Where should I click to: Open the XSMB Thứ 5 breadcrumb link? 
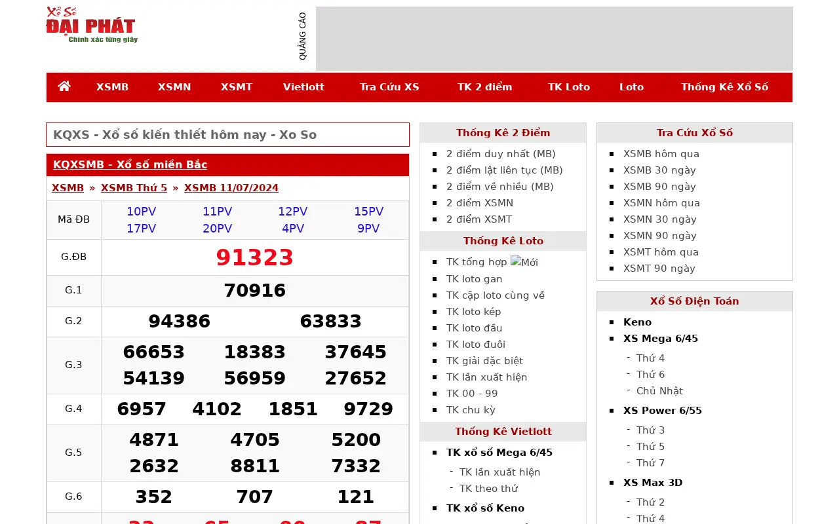click(134, 188)
